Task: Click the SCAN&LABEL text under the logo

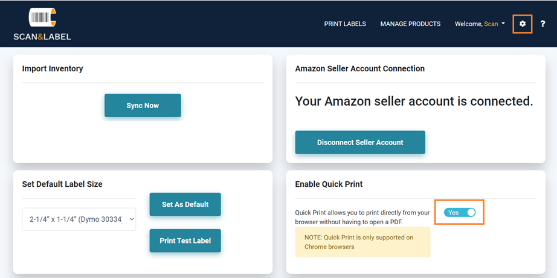Action: click(42, 36)
